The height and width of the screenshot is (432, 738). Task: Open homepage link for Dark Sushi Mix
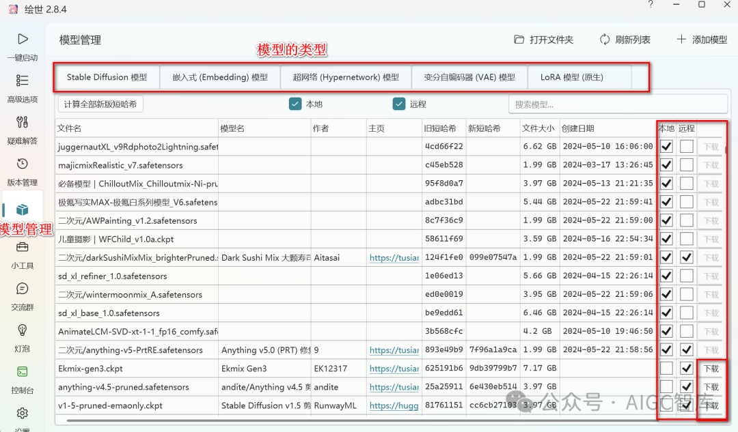click(394, 257)
